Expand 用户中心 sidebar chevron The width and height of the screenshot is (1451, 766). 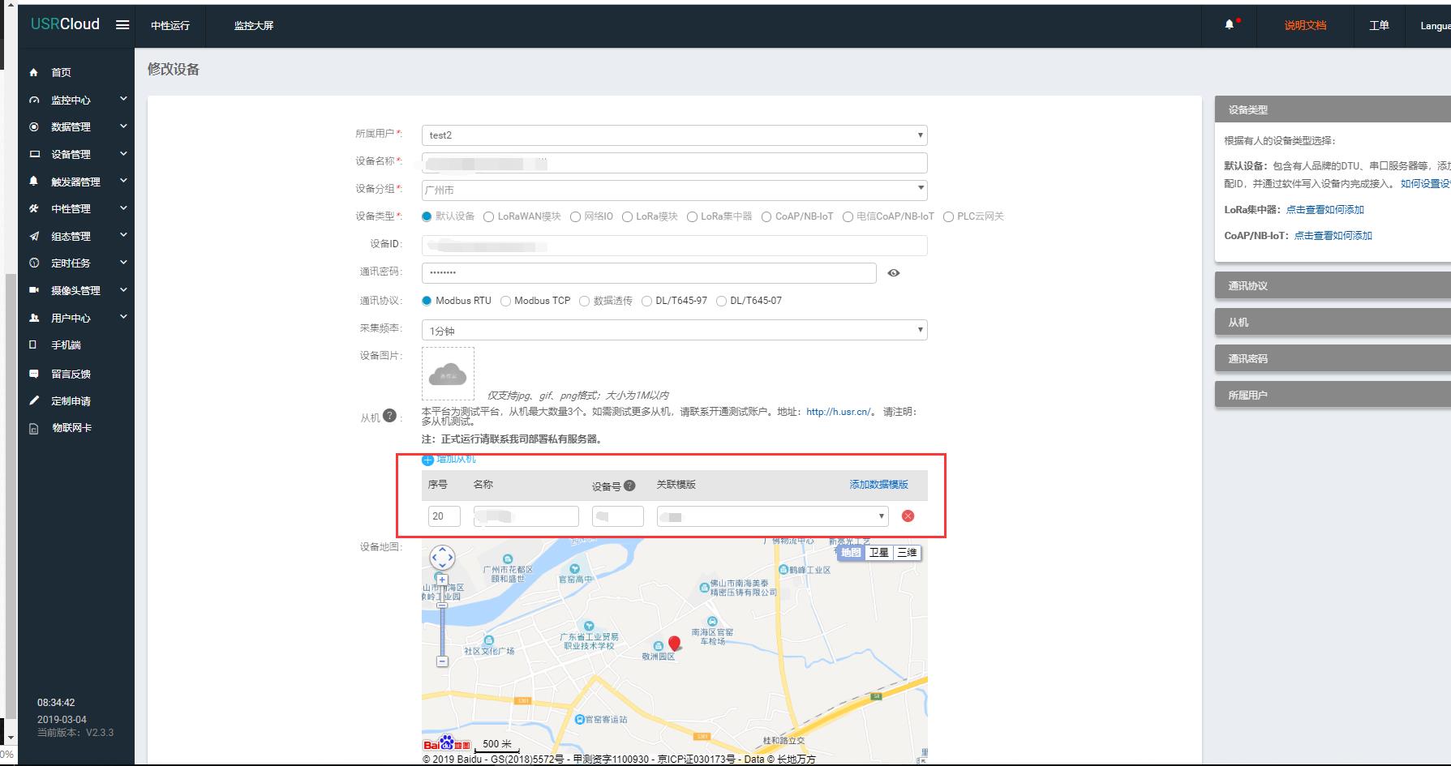pyautogui.click(x=123, y=317)
